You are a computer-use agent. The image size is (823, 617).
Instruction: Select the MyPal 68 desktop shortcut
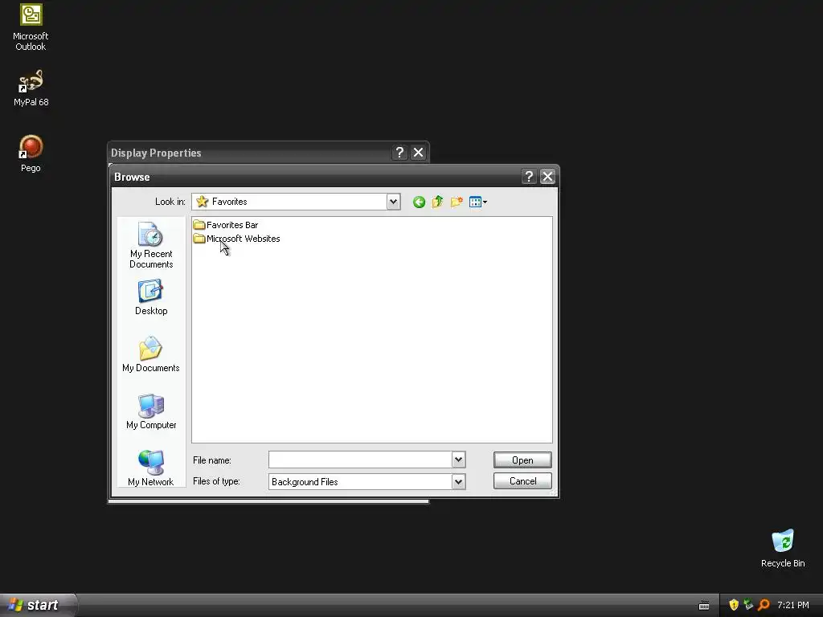[31, 88]
